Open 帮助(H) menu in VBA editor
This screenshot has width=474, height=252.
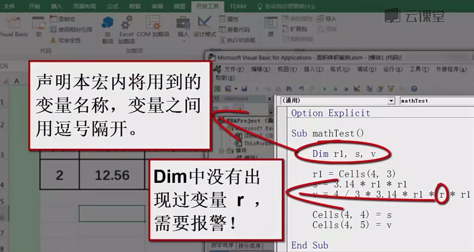(225, 78)
